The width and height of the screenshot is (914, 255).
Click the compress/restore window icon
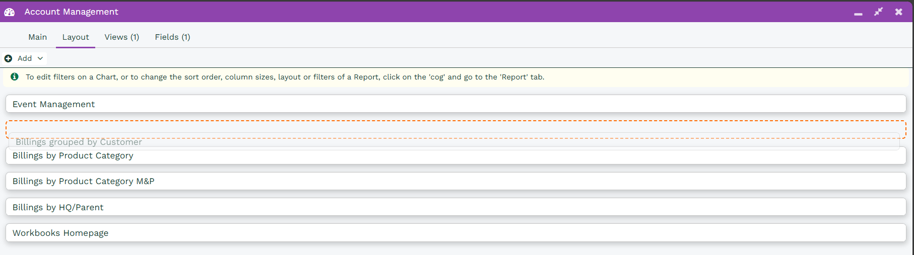[878, 12]
